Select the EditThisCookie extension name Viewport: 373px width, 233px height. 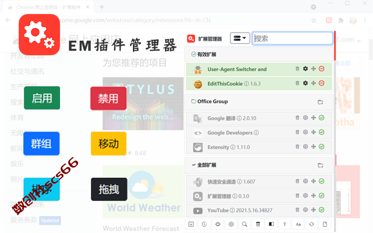[x=225, y=84]
